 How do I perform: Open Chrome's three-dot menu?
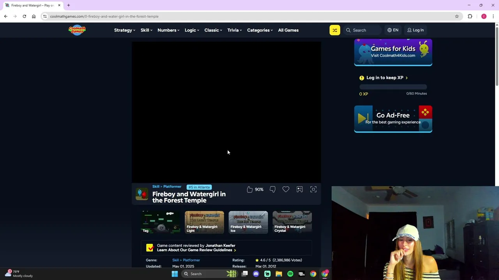(493, 16)
